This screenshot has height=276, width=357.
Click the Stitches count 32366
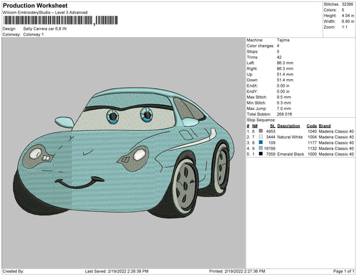[347, 5]
